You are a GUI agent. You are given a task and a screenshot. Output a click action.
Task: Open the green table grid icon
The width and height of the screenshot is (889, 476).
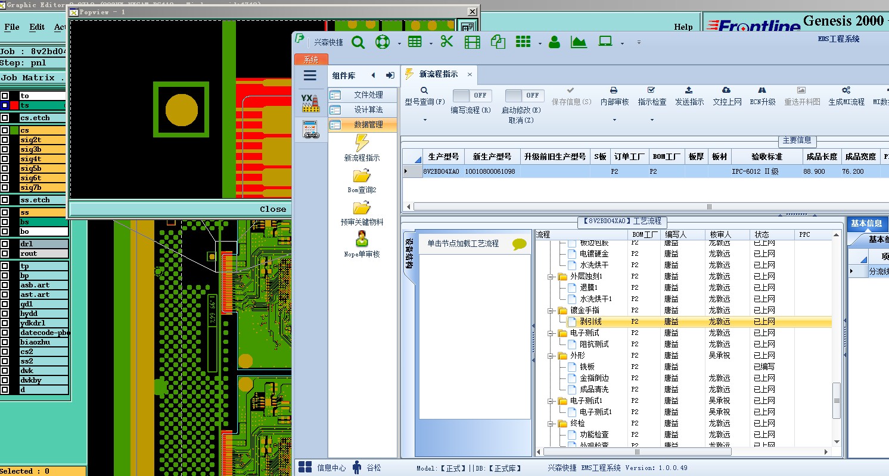tap(415, 42)
